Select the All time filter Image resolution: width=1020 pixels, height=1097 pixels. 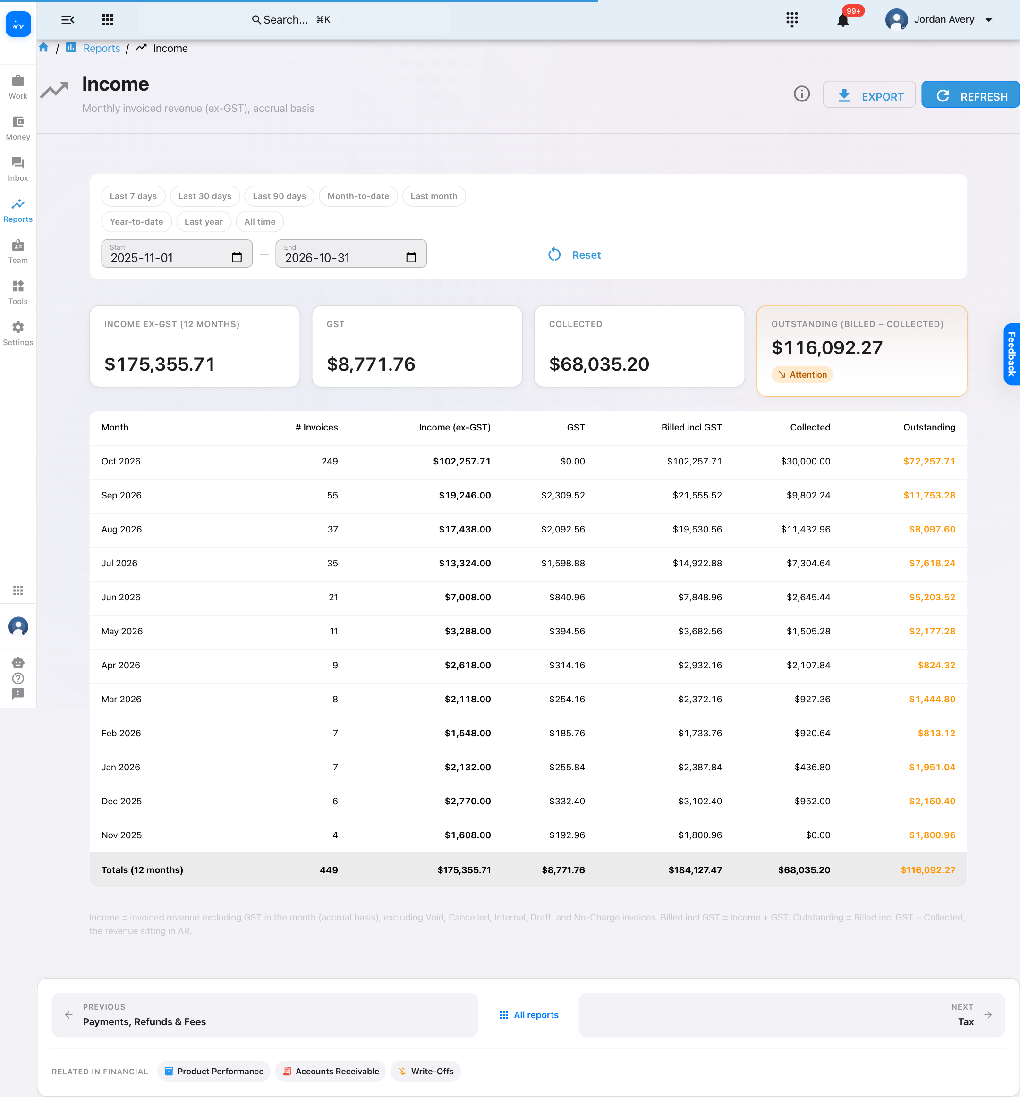coord(260,221)
